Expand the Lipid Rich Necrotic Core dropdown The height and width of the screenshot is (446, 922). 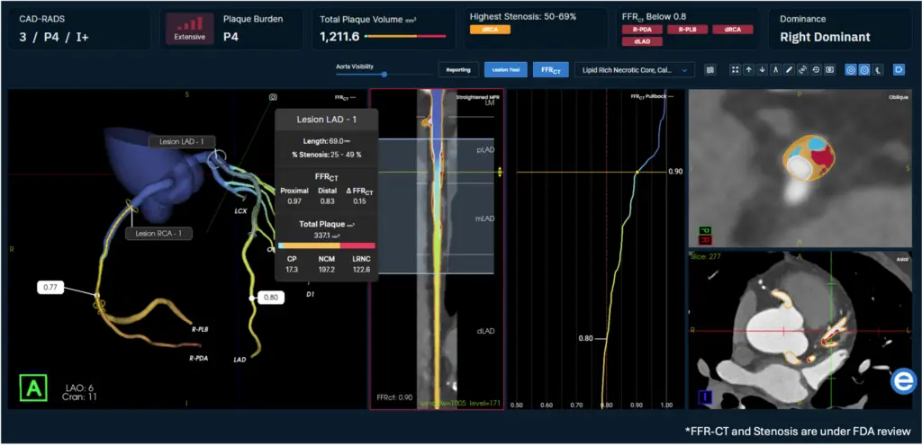(x=635, y=70)
